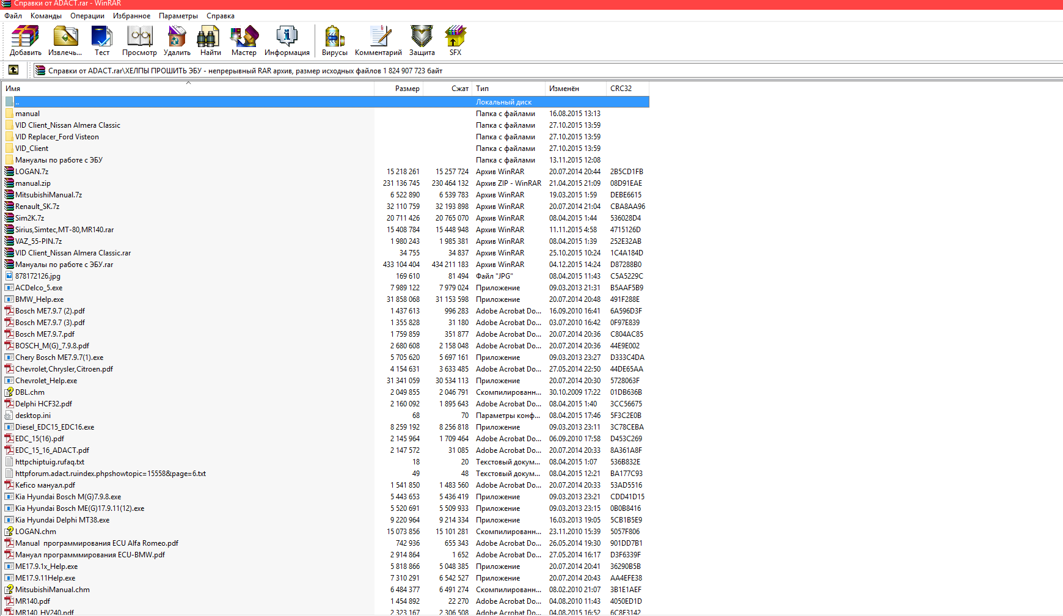Sort files by Изменён column header

point(575,89)
